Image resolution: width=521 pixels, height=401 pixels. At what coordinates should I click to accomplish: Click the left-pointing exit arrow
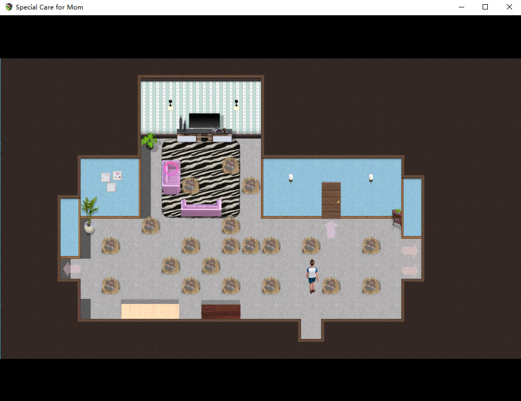72,269
